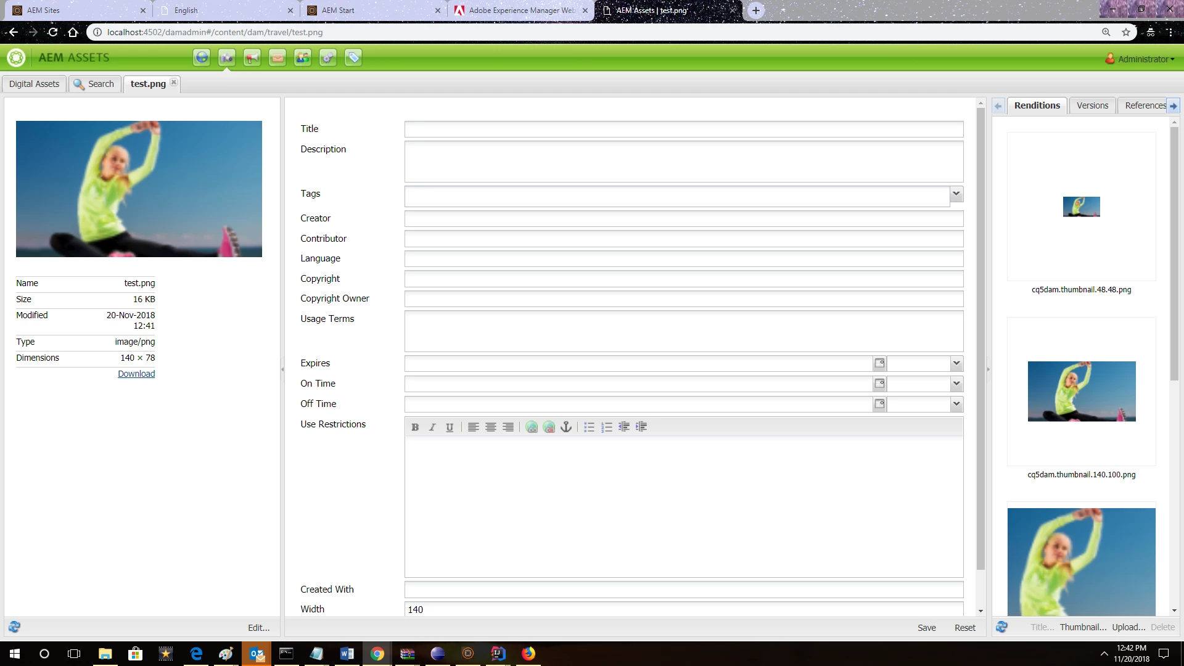This screenshot has height=666, width=1184.
Task: Click the anchor icon in Use Restrictions editor
Action: click(565, 427)
